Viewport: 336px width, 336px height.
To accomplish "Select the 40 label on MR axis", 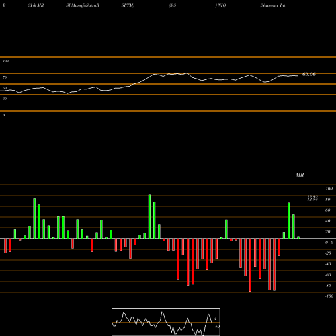I will tap(328, 221).
